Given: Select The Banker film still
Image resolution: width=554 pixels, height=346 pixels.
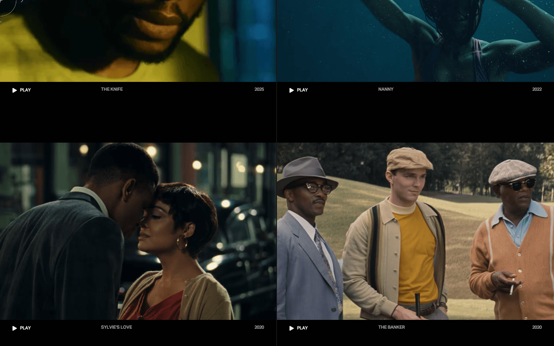Looking at the screenshot, I should pos(415,231).
